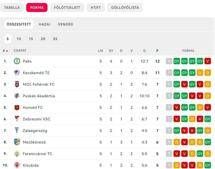Switch to the Hazai filter
This screenshot has height=169, width=215.
(44, 24)
